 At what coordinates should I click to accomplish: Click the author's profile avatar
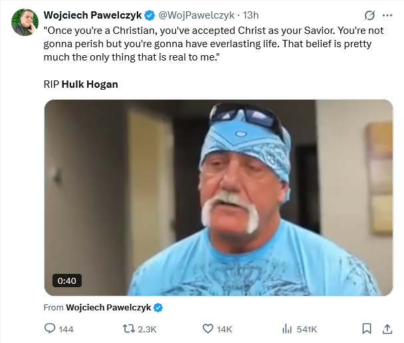pos(25,23)
